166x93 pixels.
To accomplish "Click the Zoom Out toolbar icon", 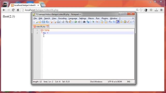I will (x=97, y=22).
